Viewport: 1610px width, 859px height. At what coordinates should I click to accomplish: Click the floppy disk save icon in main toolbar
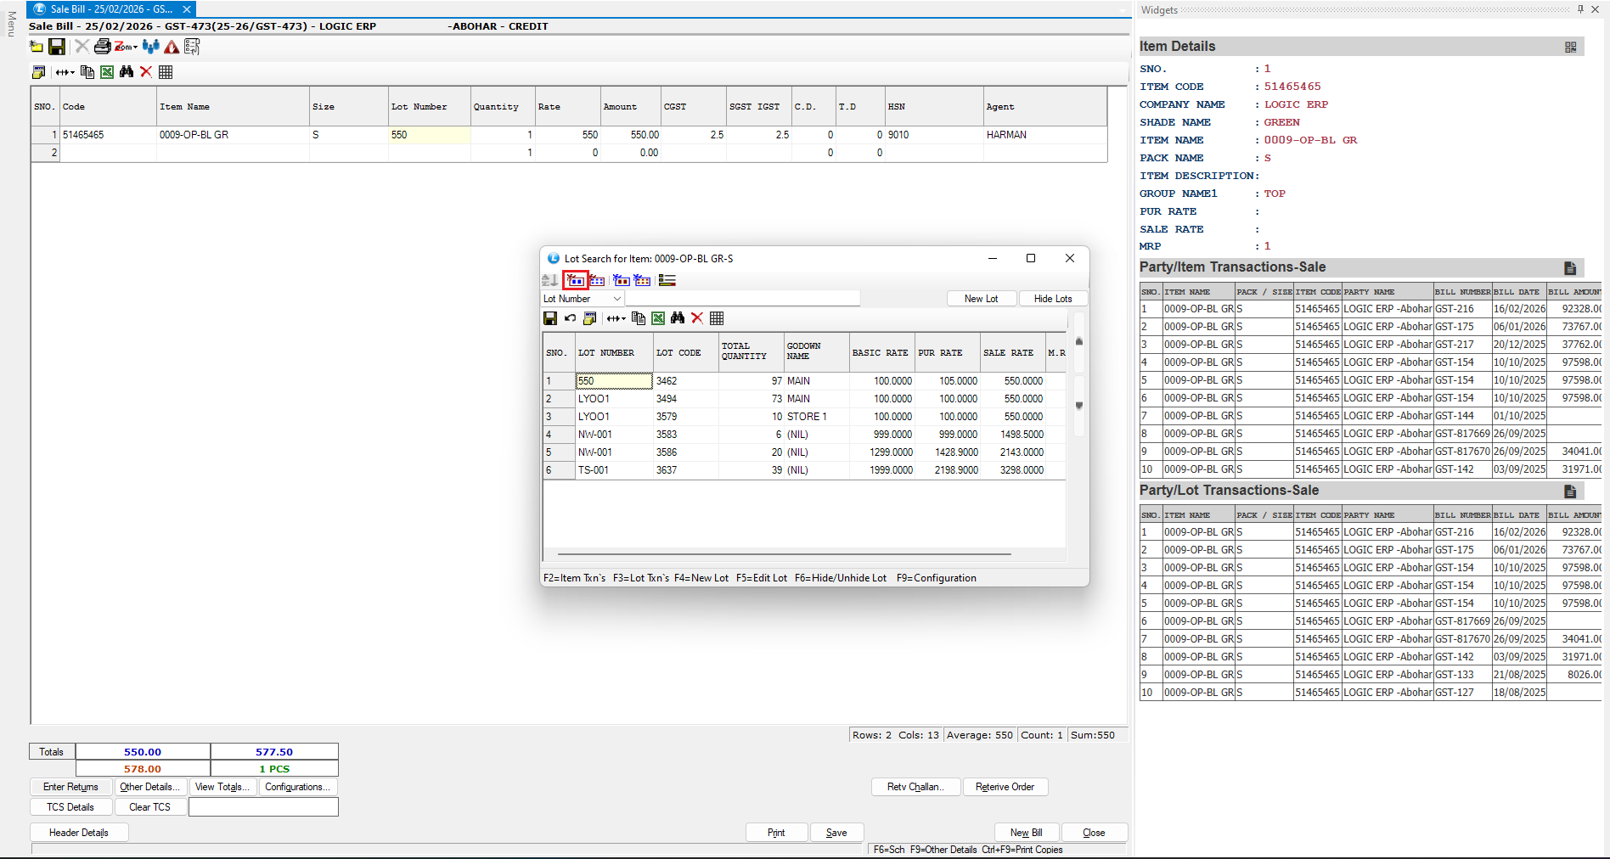coord(57,47)
